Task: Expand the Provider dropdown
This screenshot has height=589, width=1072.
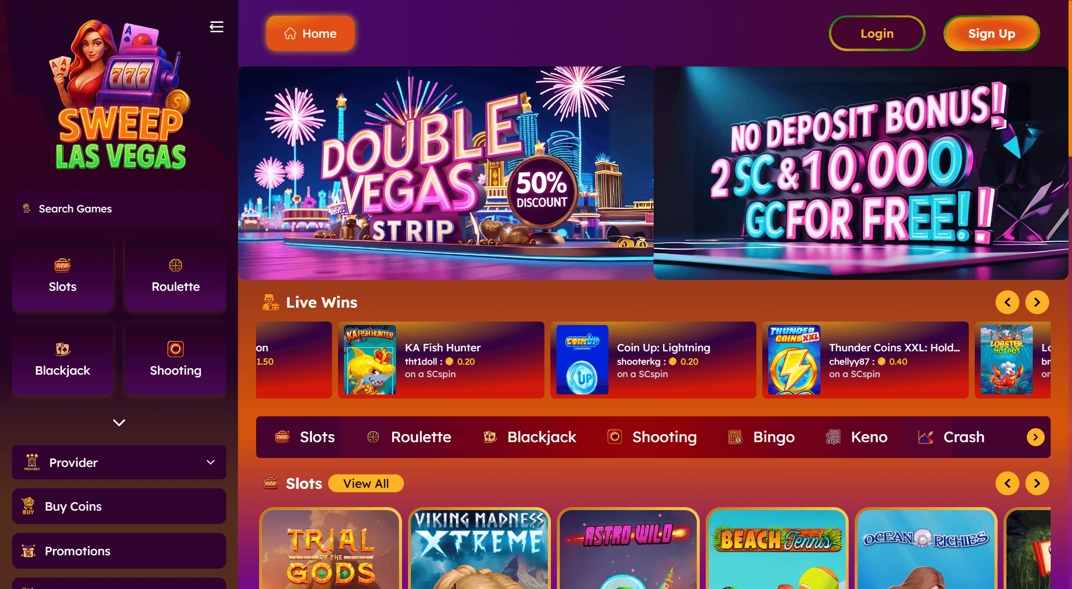Action: [x=119, y=462]
